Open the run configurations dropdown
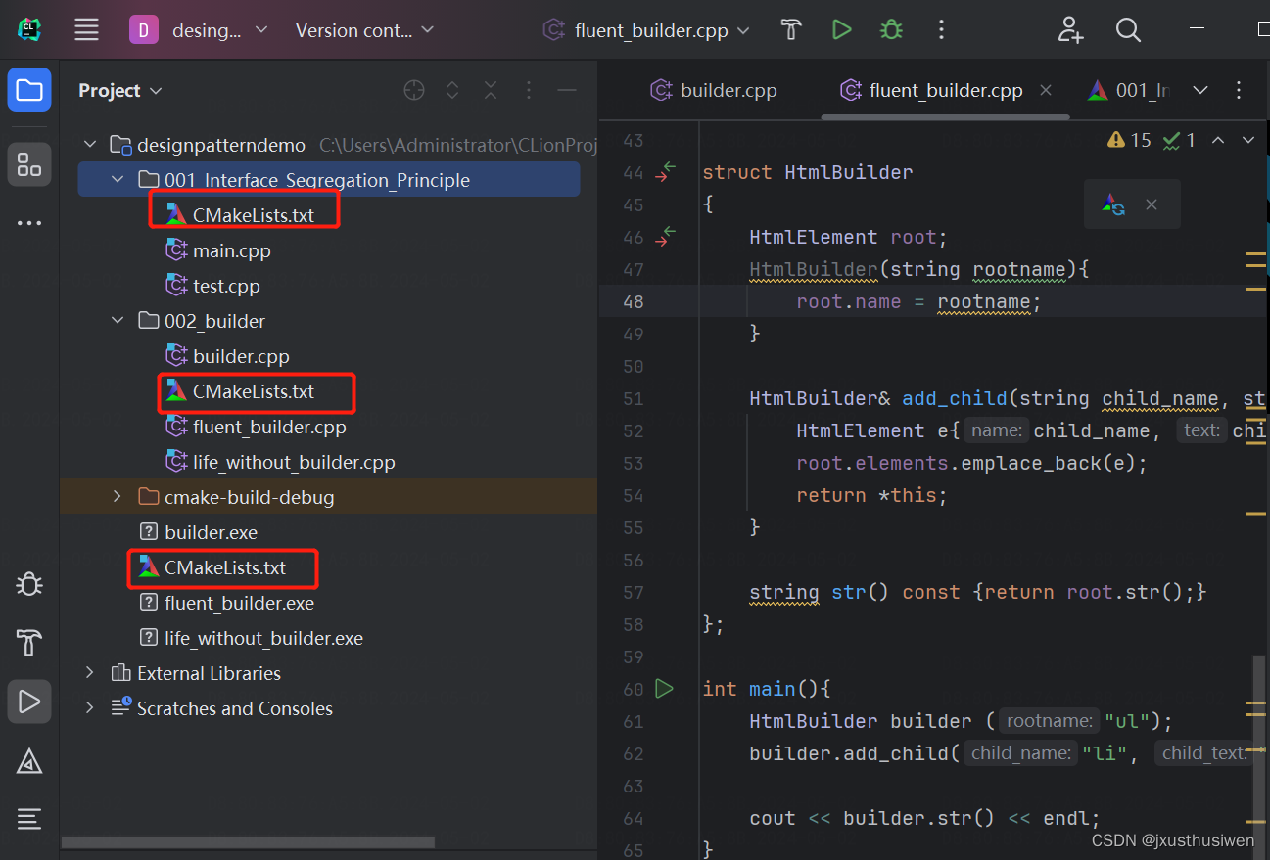 (x=645, y=29)
